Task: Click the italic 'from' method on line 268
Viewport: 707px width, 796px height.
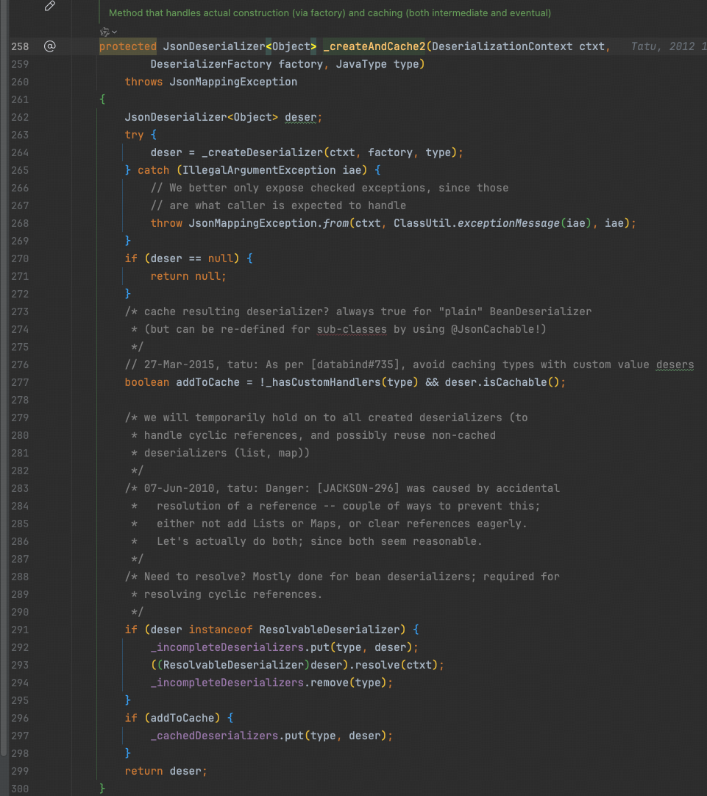Action: click(x=336, y=223)
